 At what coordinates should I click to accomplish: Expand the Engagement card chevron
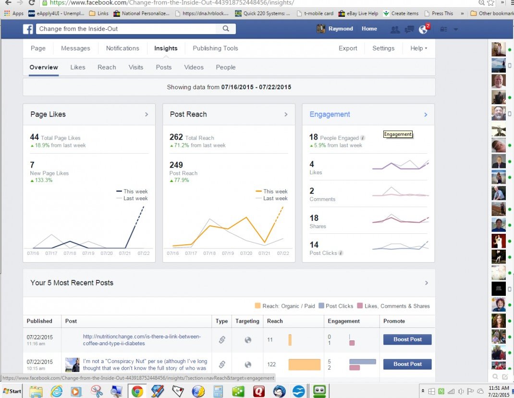[x=426, y=115]
